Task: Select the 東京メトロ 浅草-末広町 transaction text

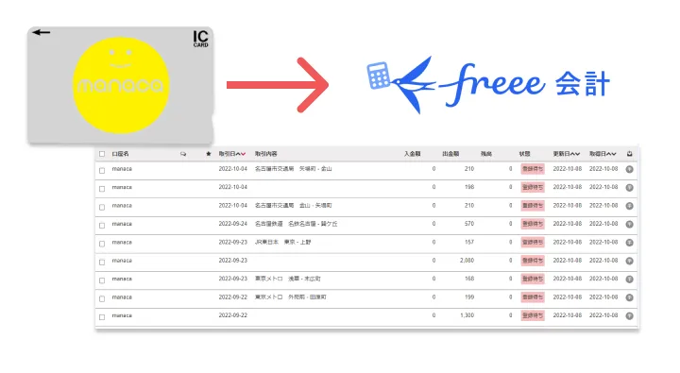Action: coord(287,279)
